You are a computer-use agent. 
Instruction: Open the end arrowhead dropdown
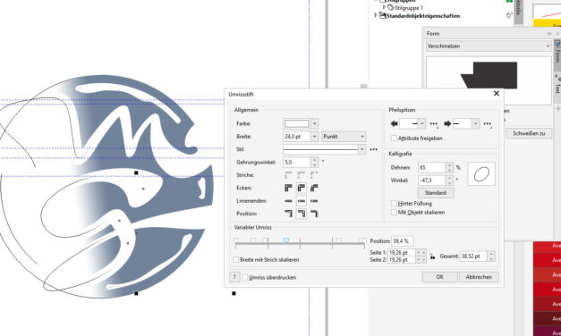coord(475,123)
